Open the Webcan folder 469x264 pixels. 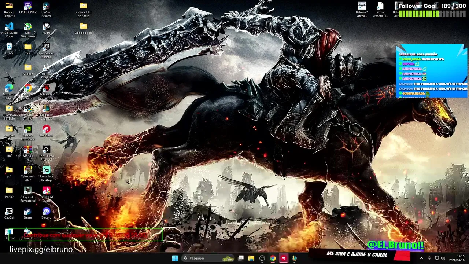(x=28, y=70)
